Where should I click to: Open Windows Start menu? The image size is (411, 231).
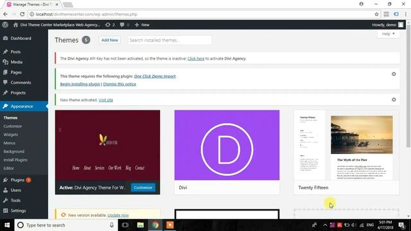point(7,225)
